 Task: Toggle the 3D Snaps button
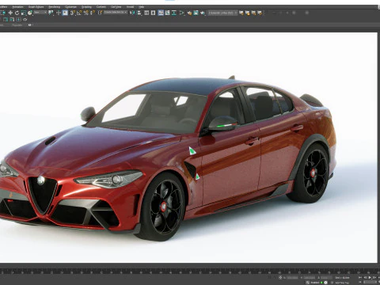coord(73,13)
